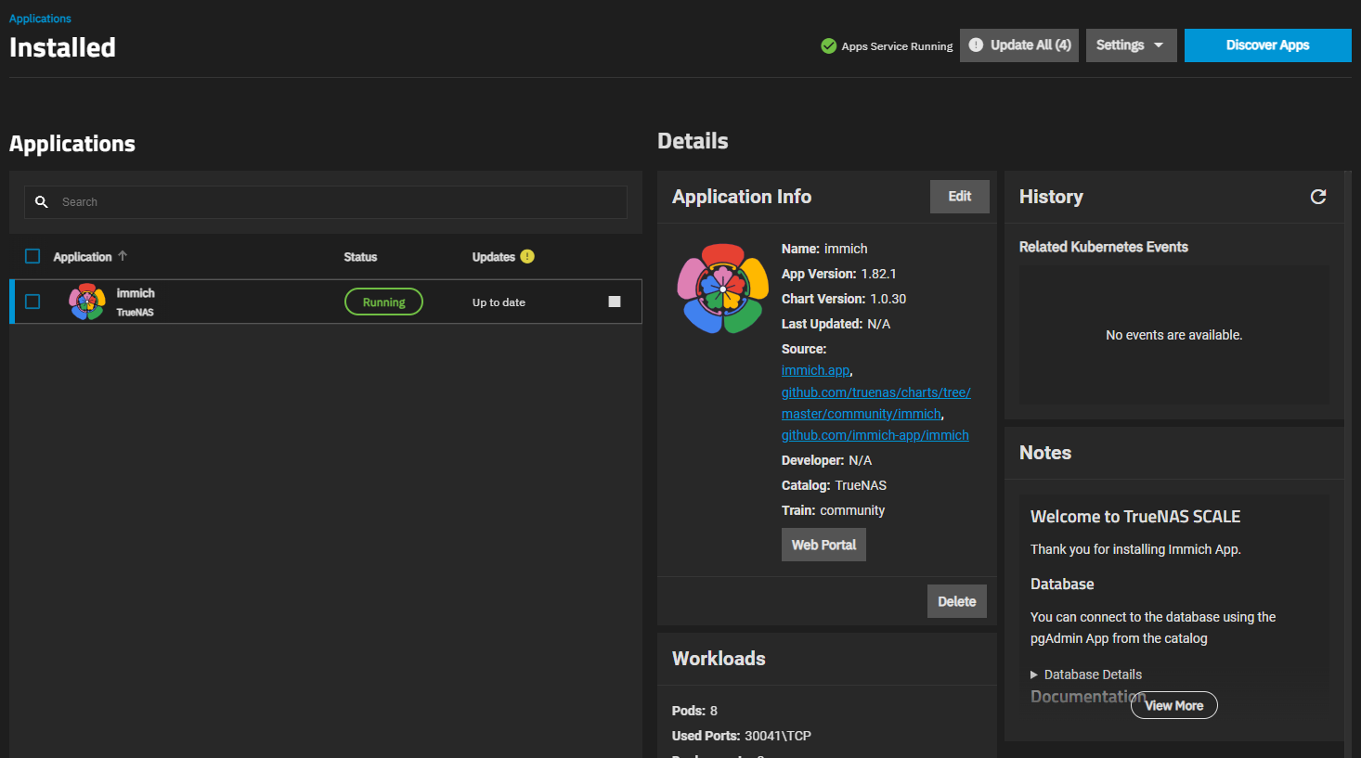The height and width of the screenshot is (758, 1361).
Task: Click the search magnifier icon
Action: [x=42, y=202]
